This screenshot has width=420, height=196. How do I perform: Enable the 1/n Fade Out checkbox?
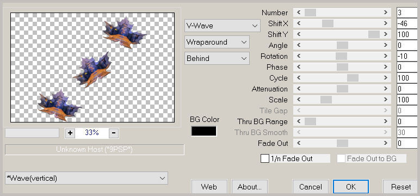[x=265, y=158]
